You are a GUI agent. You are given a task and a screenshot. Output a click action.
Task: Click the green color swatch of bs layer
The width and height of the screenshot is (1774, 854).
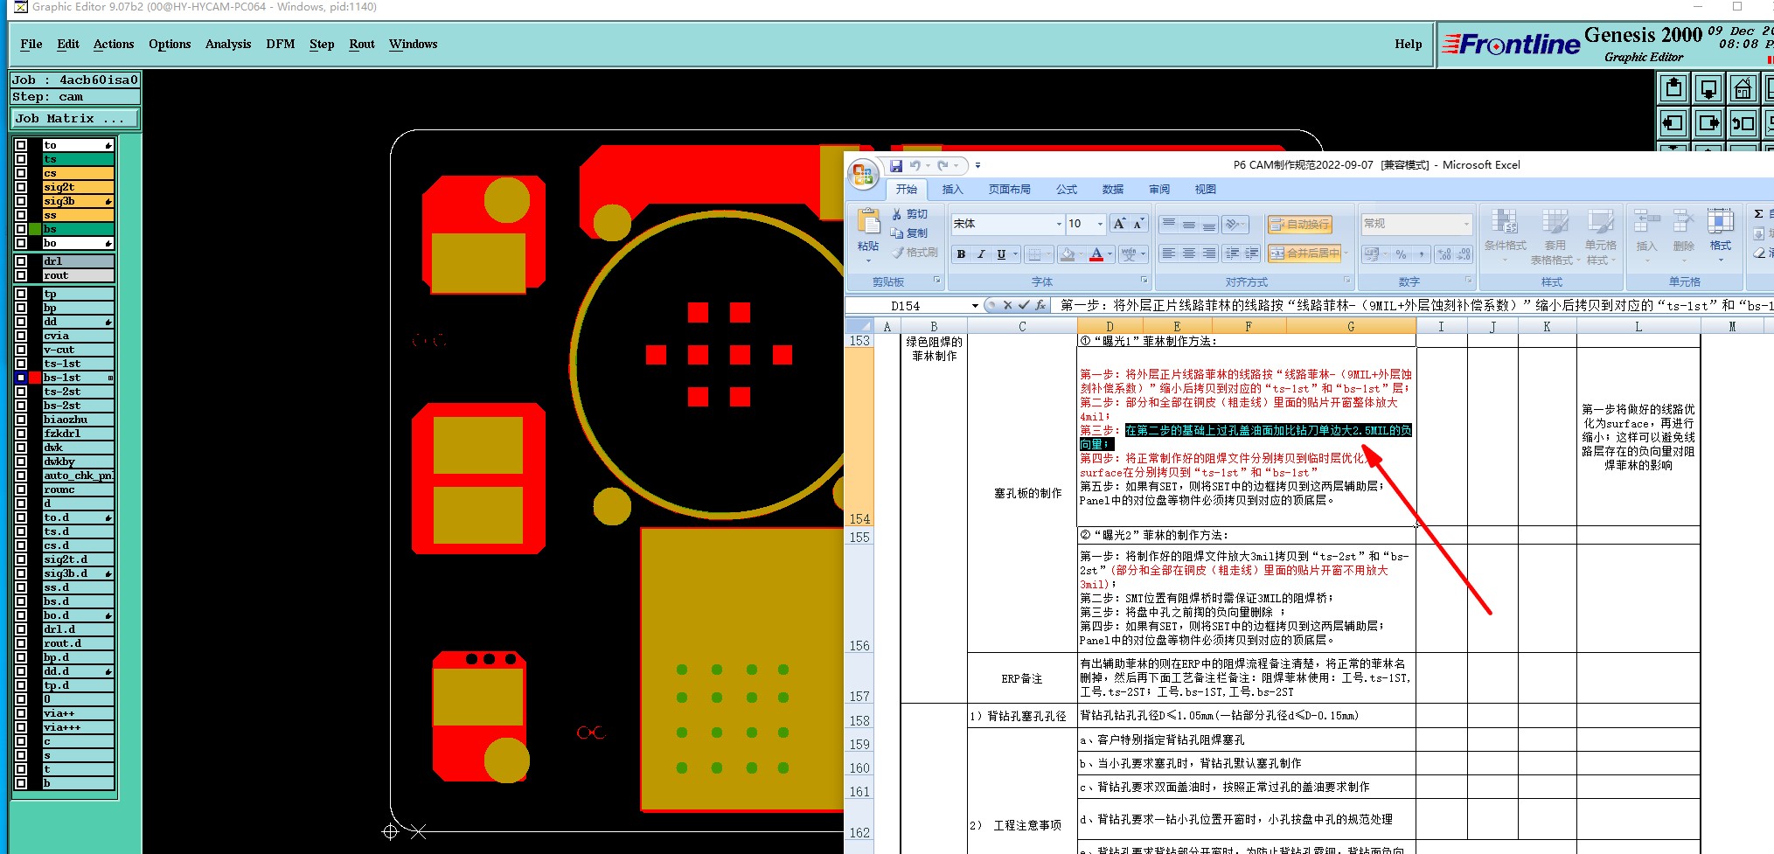coord(35,229)
